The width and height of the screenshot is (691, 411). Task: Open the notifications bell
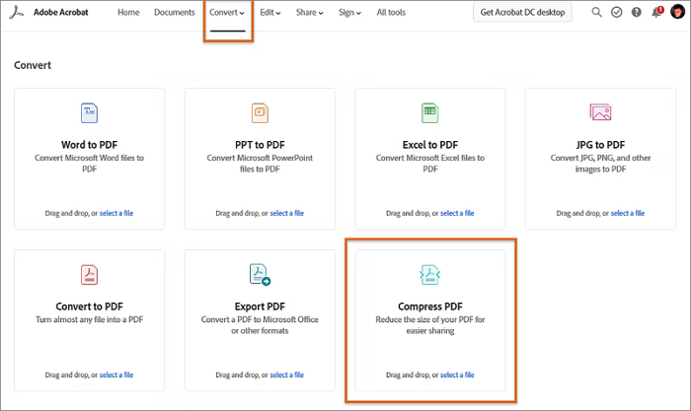656,13
